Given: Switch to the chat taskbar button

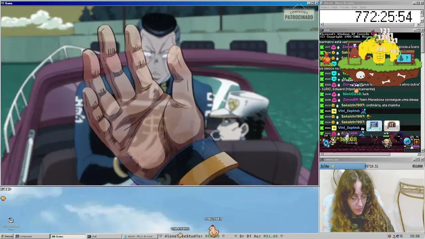Looking at the screenshot, I should pos(104,236).
